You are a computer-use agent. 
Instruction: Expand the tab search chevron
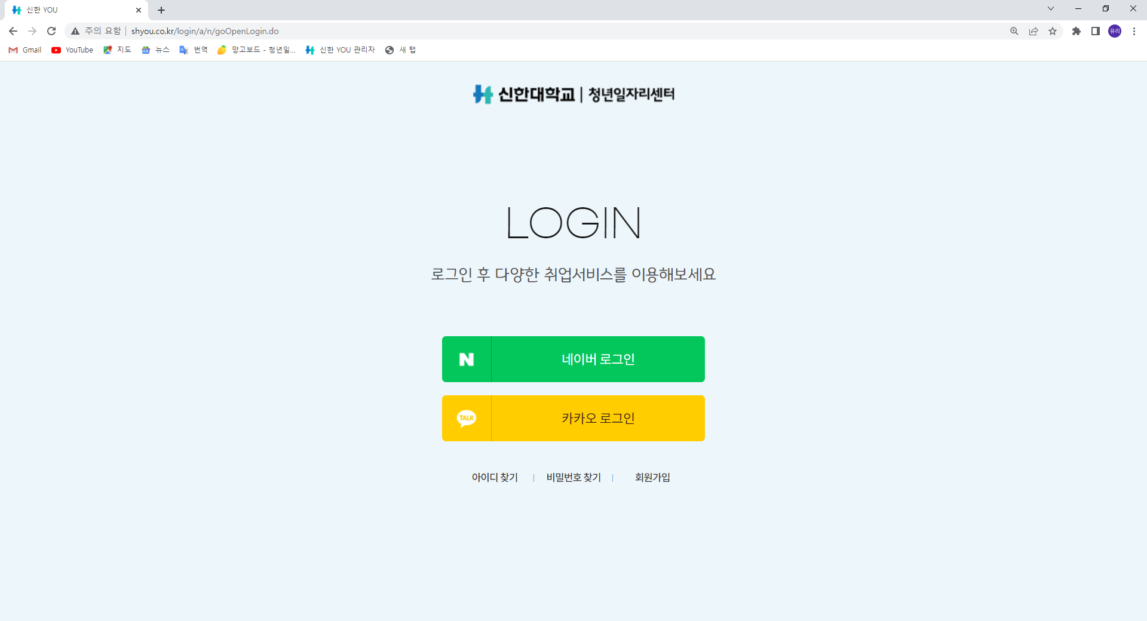1051,8
